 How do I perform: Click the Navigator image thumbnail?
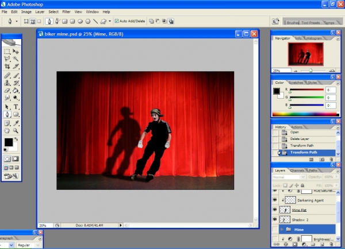click(x=306, y=55)
